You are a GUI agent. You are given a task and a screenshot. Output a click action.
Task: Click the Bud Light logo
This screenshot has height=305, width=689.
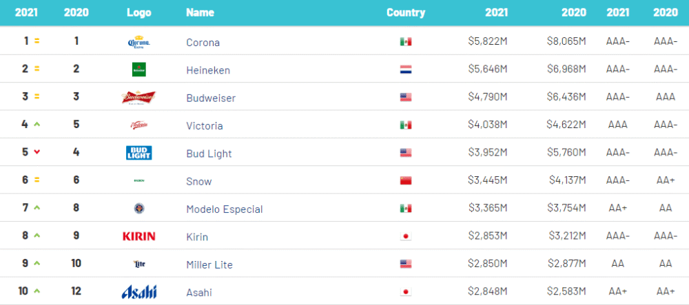138,153
